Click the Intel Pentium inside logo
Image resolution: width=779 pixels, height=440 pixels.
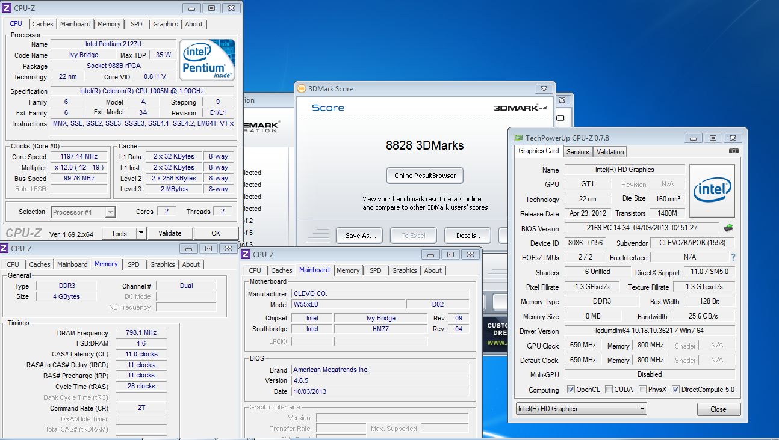(208, 60)
